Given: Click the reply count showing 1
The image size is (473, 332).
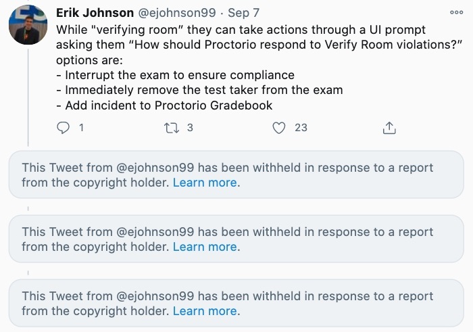Looking at the screenshot, I should coord(81,127).
